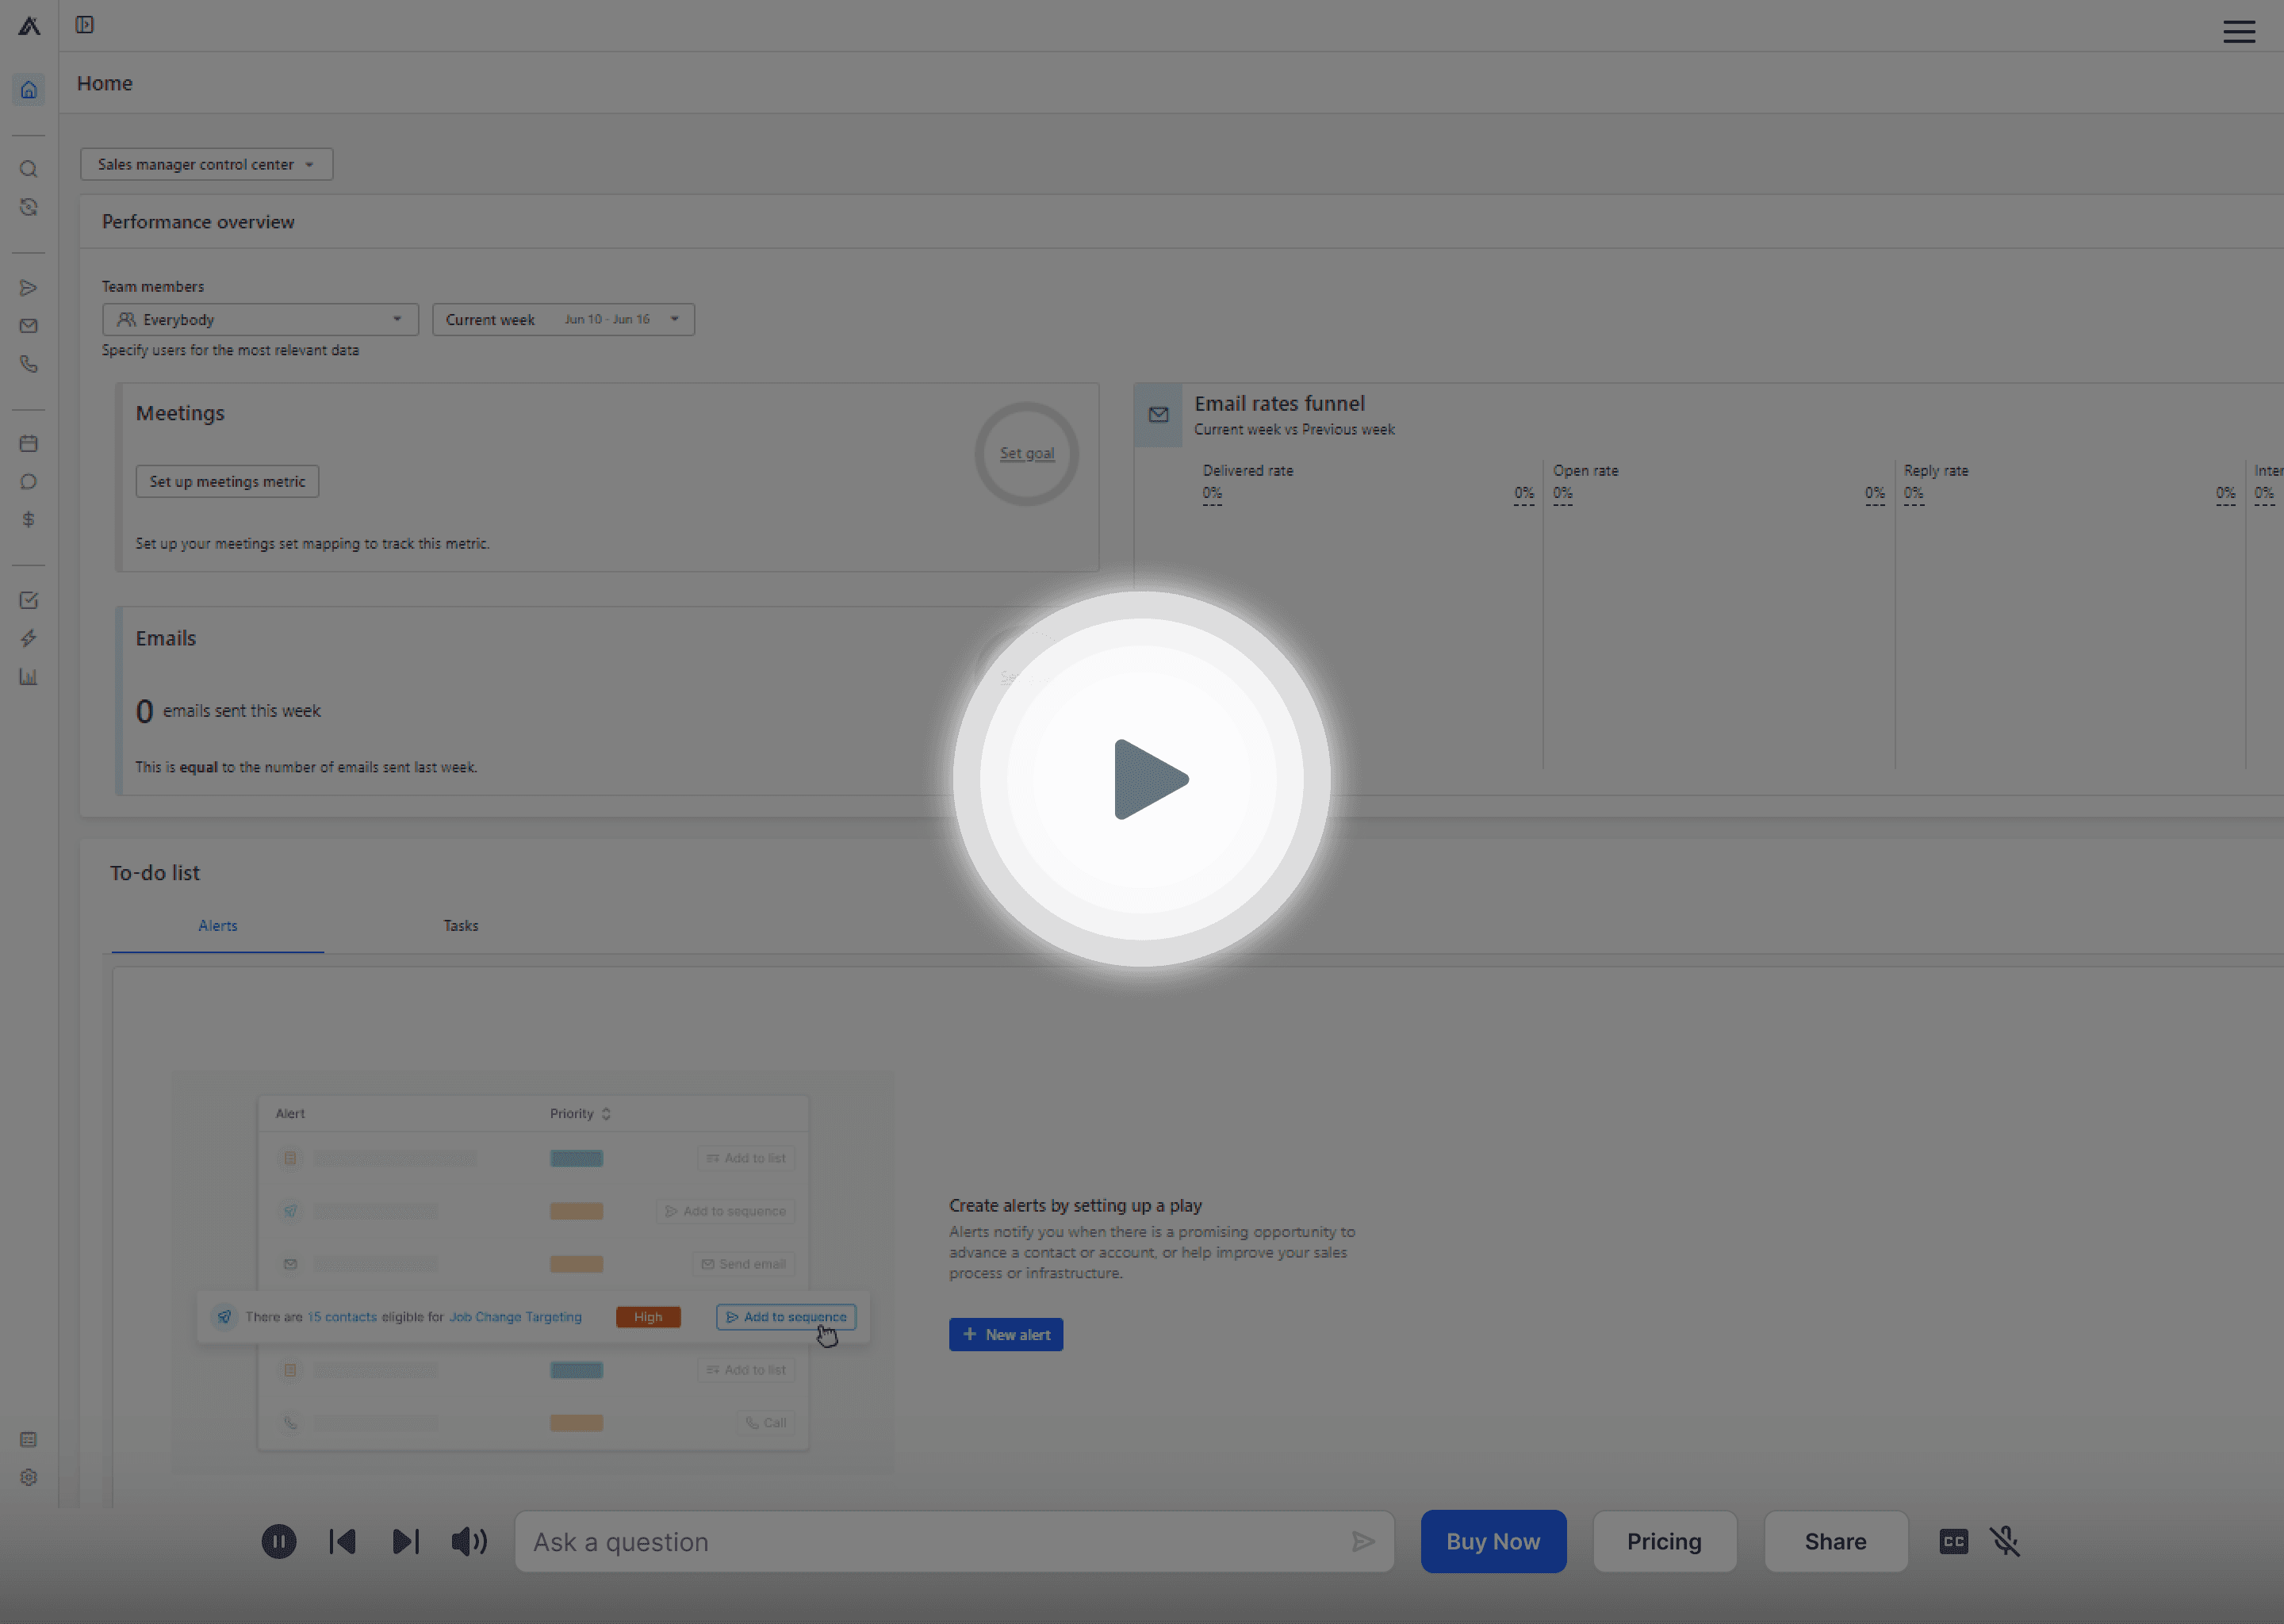Click the Settings gear icon in sidebar
The image size is (2284, 1624).
point(26,1477)
